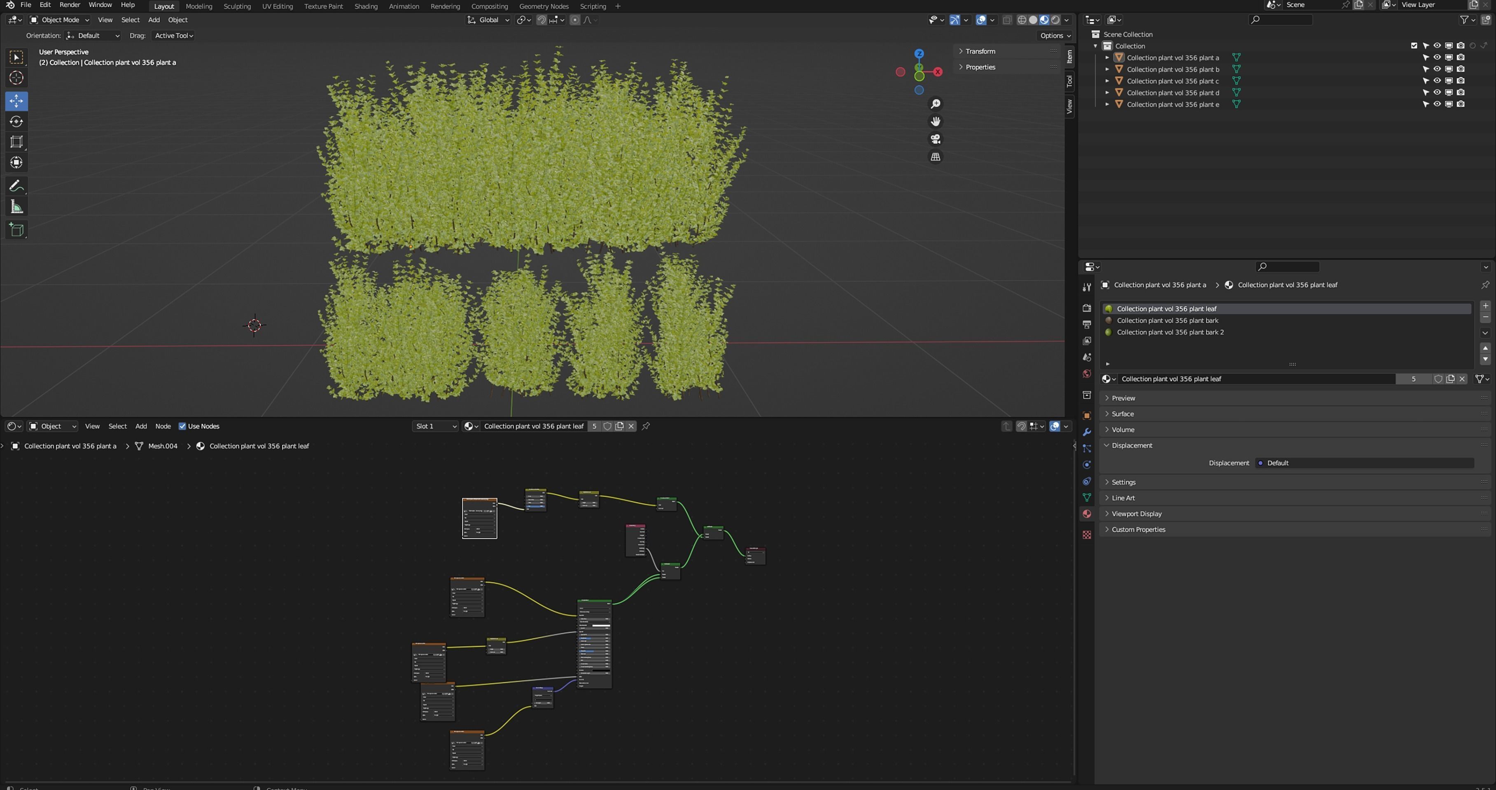Switch to the Shading workspace tab

point(365,6)
